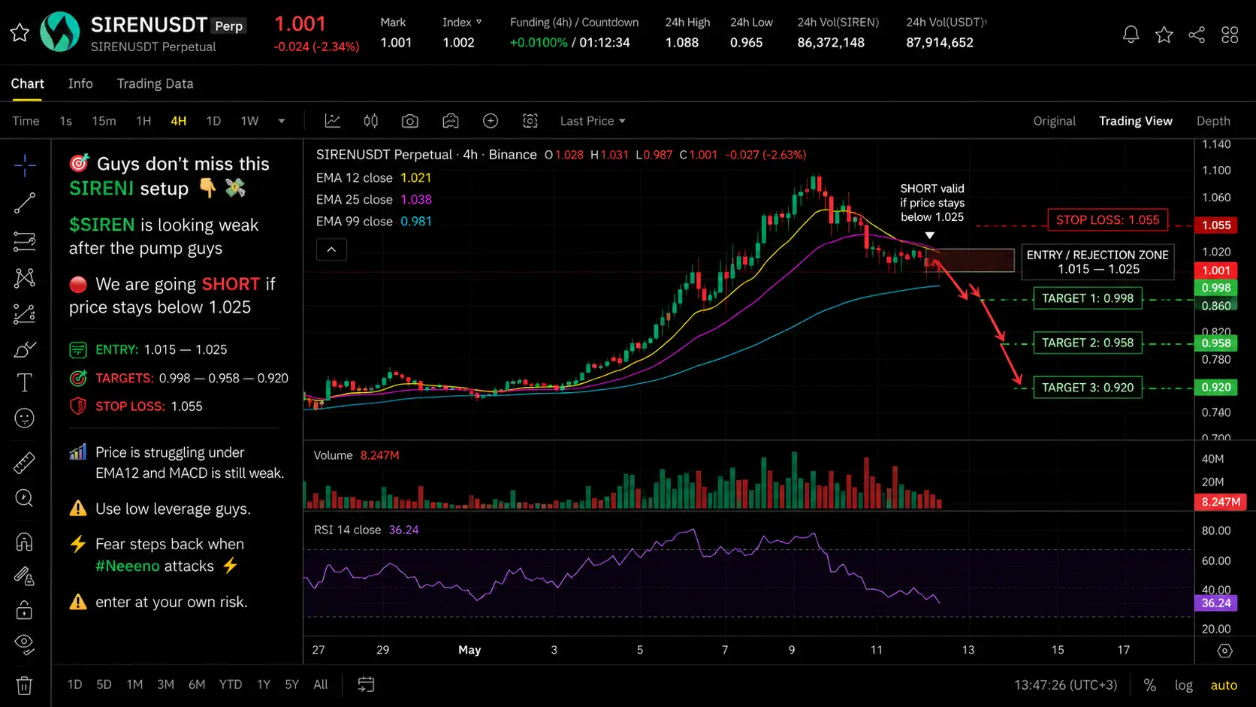Switch to the Depth chart view

[x=1213, y=121]
